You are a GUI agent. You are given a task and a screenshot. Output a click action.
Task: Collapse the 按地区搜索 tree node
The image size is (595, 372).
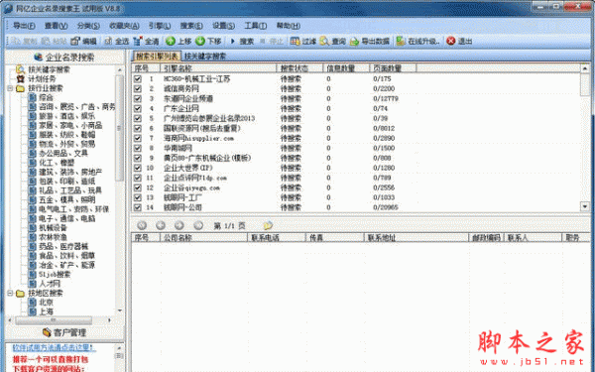[10, 293]
